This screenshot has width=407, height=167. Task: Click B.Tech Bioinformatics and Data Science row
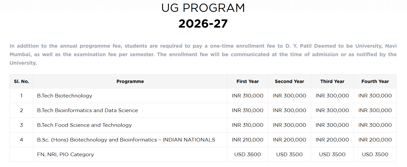point(87,110)
